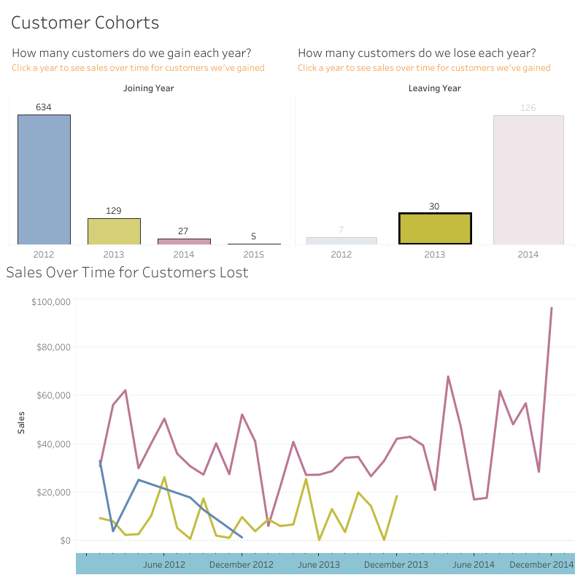Click orange hint text under lose question
Screen dimensions: 583x583
[x=424, y=68]
